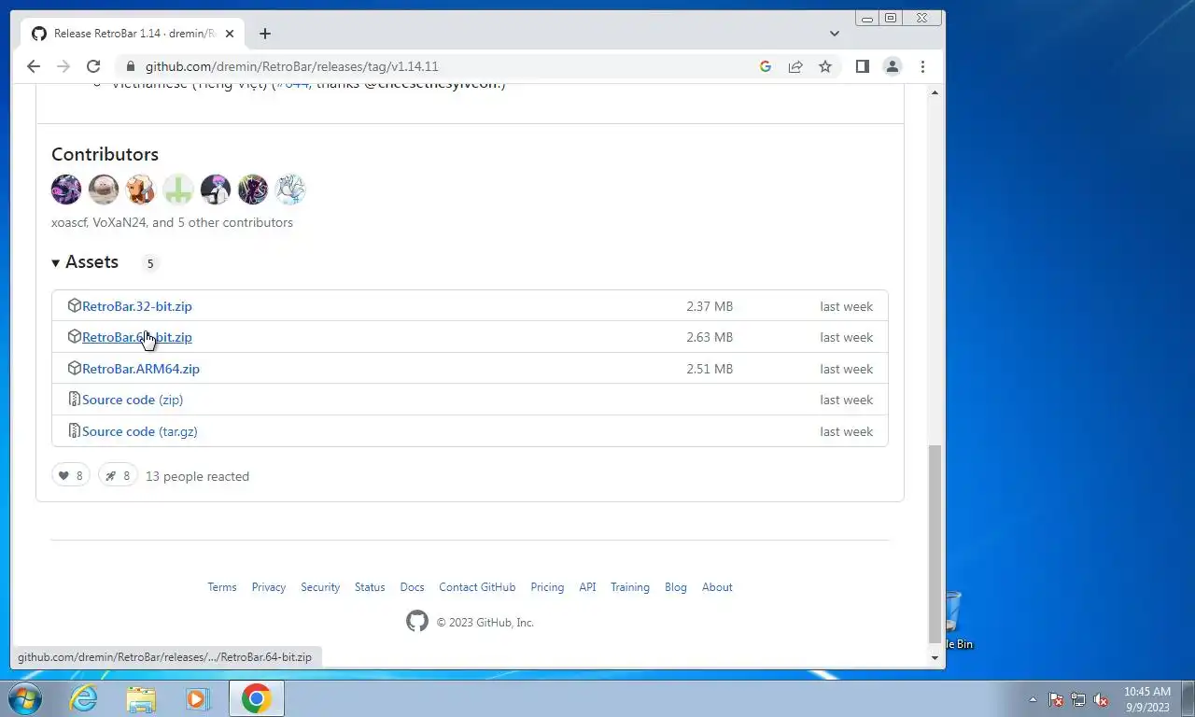Select the Chrome taskbar button
The width and height of the screenshot is (1195, 717).
pos(256,698)
